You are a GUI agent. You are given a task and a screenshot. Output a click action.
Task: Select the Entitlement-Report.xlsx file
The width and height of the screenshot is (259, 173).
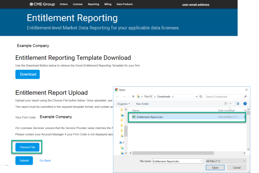tap(149, 117)
